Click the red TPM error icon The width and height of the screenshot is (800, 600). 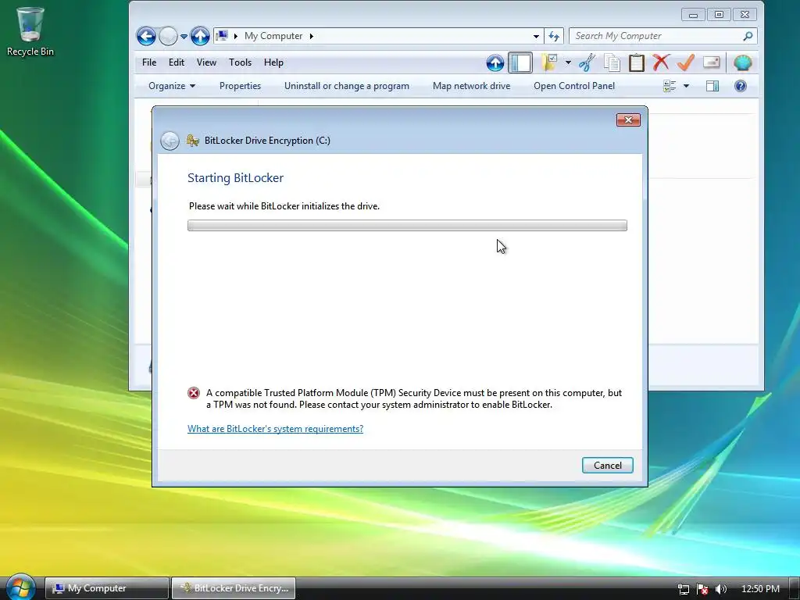coord(194,393)
